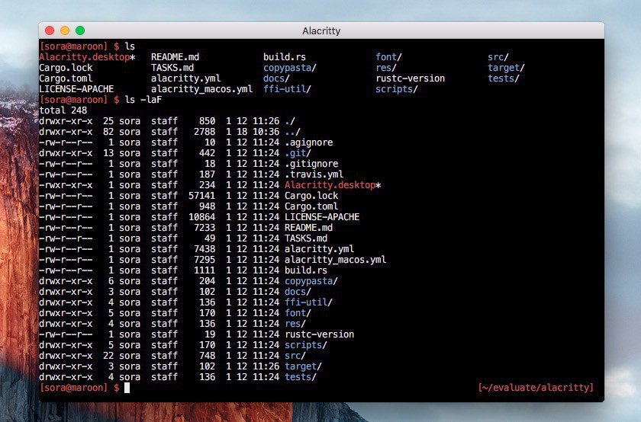Screen dimensions: 641x422
Task: Click .travis.yml in the long listing
Action: point(314,174)
